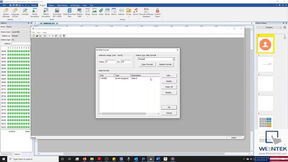The width and height of the screenshot is (288, 162).
Task: Click the Reboot HMI icon
Action: coord(80,13)
